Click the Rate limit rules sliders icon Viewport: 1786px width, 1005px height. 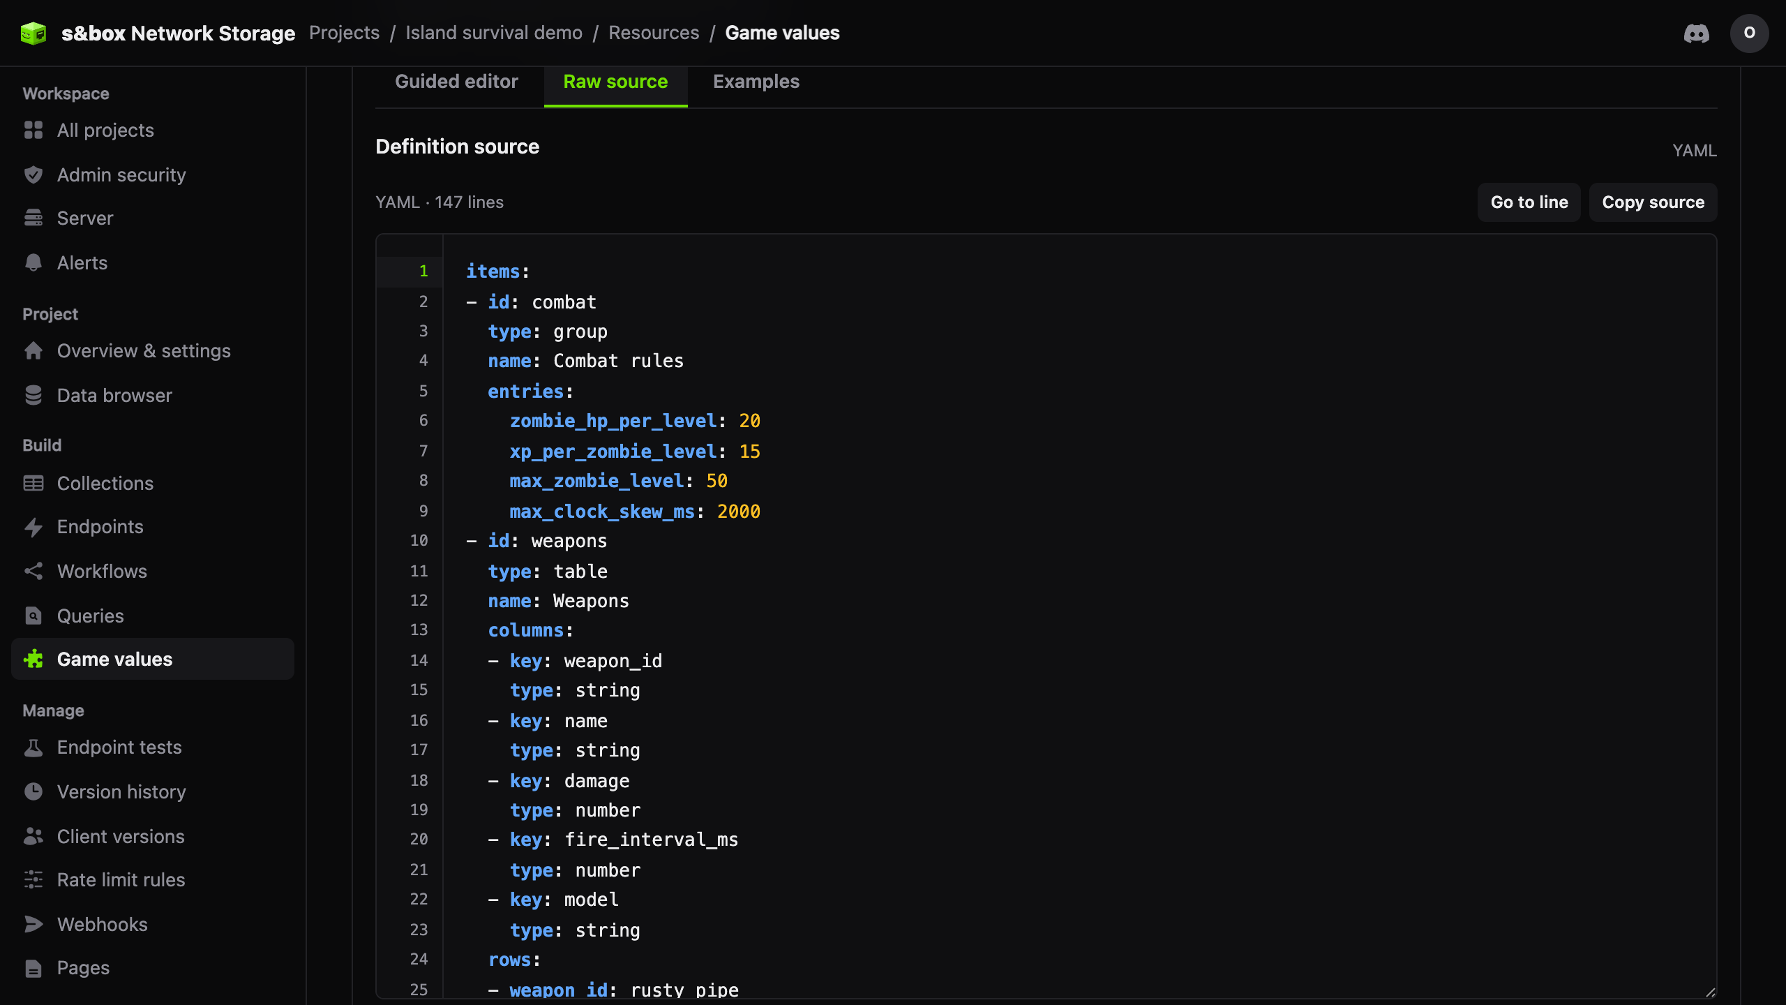33,879
